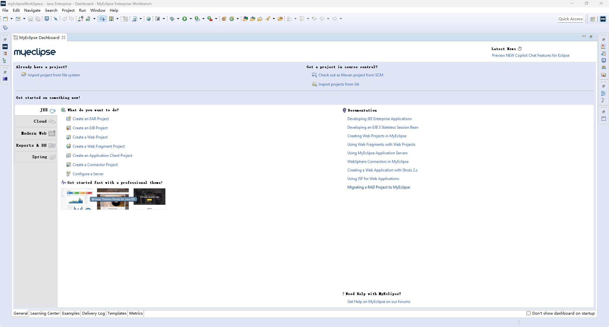This screenshot has height=327, width=609.
Task: Click the console monitor toolbar icon
Action: coord(47,19)
